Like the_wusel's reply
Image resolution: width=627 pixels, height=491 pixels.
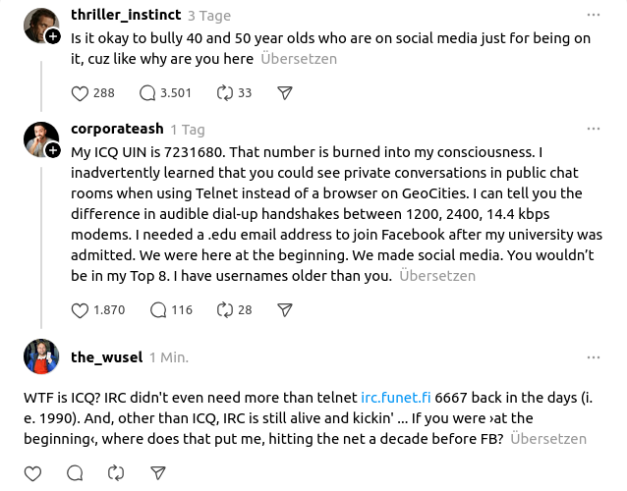tap(32, 473)
